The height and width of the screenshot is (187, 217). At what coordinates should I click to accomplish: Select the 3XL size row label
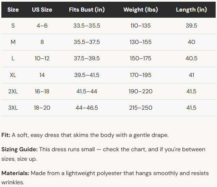(13, 108)
